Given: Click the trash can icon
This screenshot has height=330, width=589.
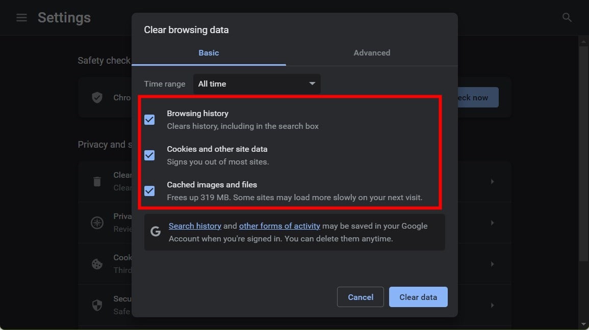Looking at the screenshot, I should (97, 181).
